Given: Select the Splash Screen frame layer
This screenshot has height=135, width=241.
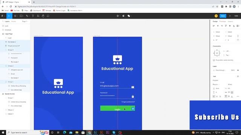Looking at the screenshot, I should point(10,94).
